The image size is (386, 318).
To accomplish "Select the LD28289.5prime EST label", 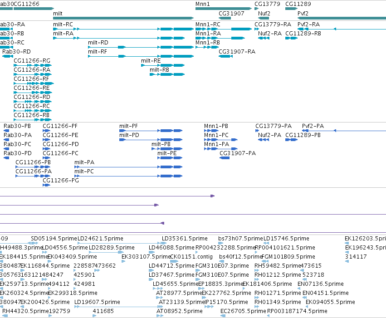I will [x=112, y=248].
